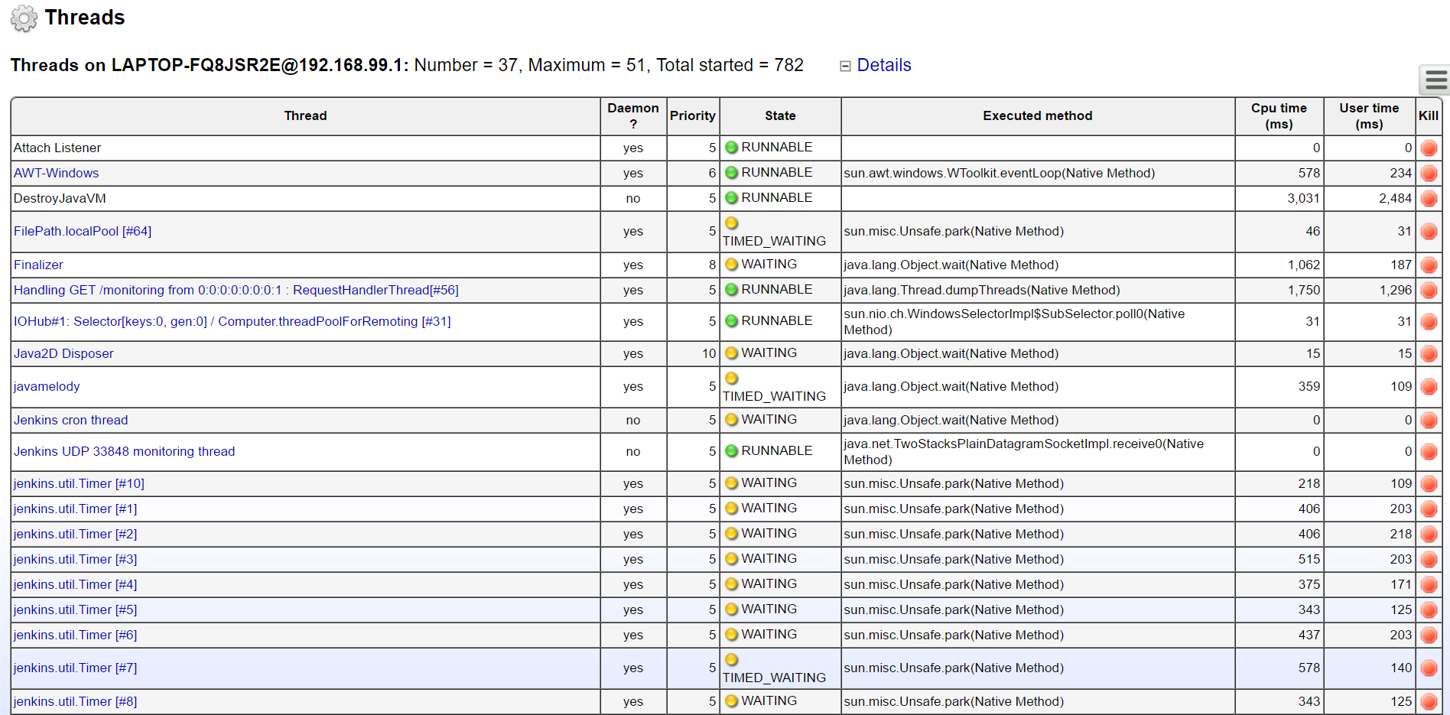Image resolution: width=1450 pixels, height=715 pixels.
Task: Open the javamelody thread link
Action: [x=47, y=387]
